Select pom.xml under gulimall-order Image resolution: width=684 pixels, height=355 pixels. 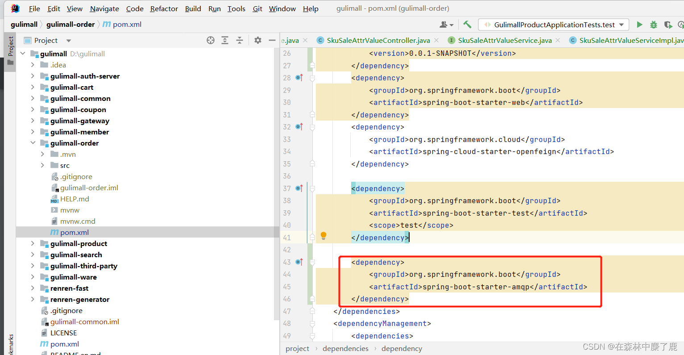[x=75, y=232]
